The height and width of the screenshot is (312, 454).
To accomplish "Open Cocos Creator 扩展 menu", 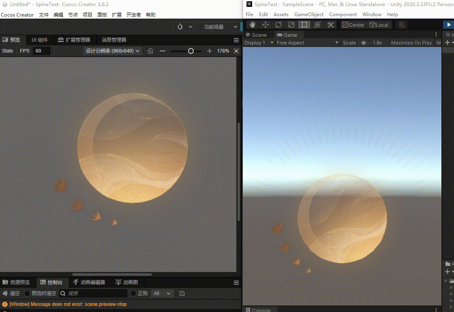I will (116, 15).
